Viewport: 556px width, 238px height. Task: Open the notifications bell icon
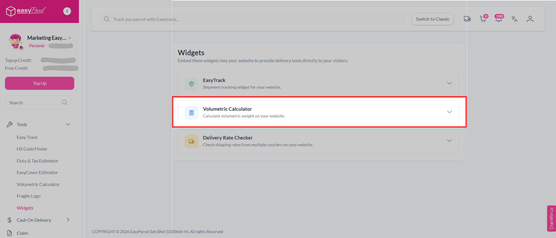[499, 19]
